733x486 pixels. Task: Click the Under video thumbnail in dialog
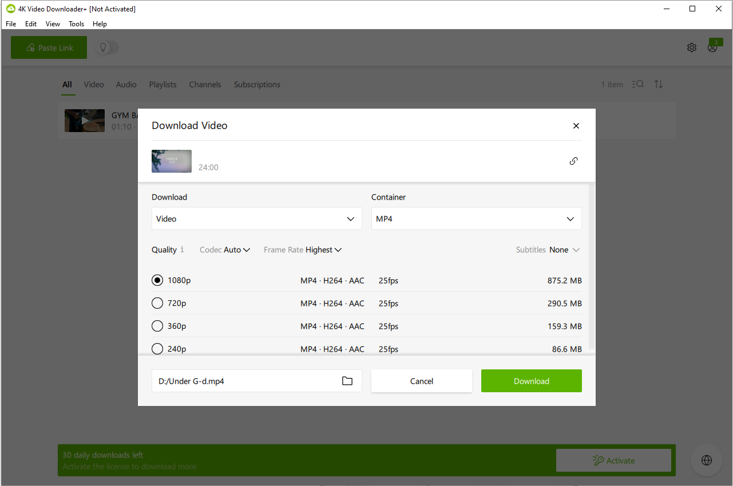(172, 161)
